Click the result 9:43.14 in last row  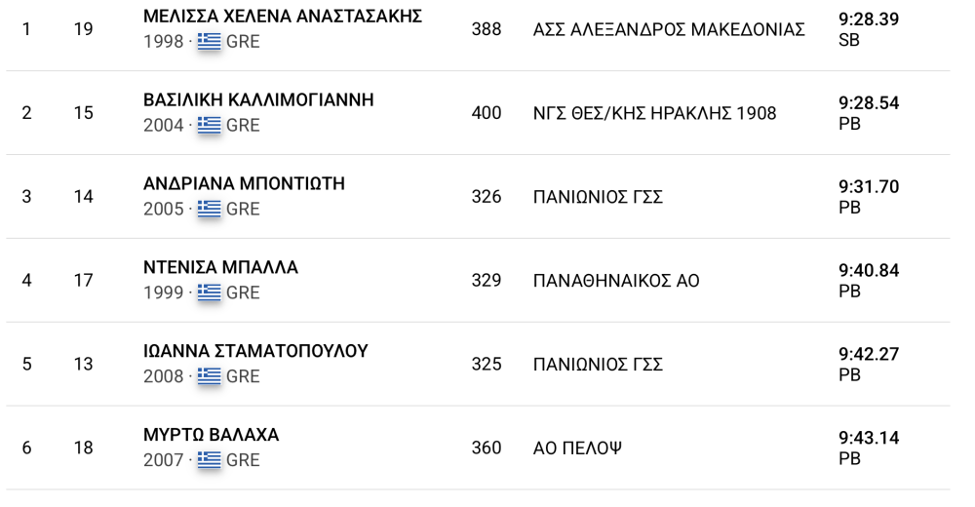tap(869, 438)
